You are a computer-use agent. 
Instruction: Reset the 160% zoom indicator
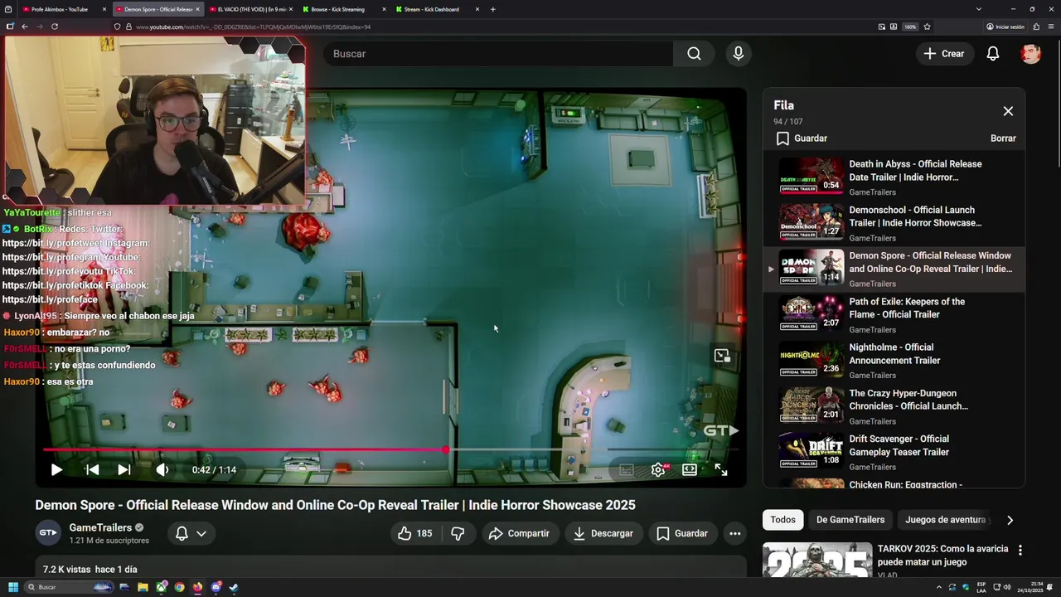(x=910, y=27)
